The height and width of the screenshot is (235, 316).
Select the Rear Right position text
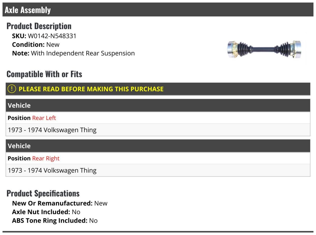pos(46,159)
